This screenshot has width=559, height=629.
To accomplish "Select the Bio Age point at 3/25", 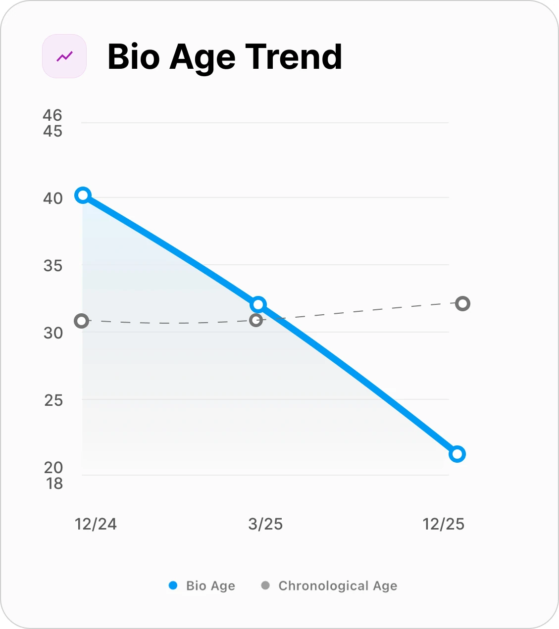I will point(258,304).
